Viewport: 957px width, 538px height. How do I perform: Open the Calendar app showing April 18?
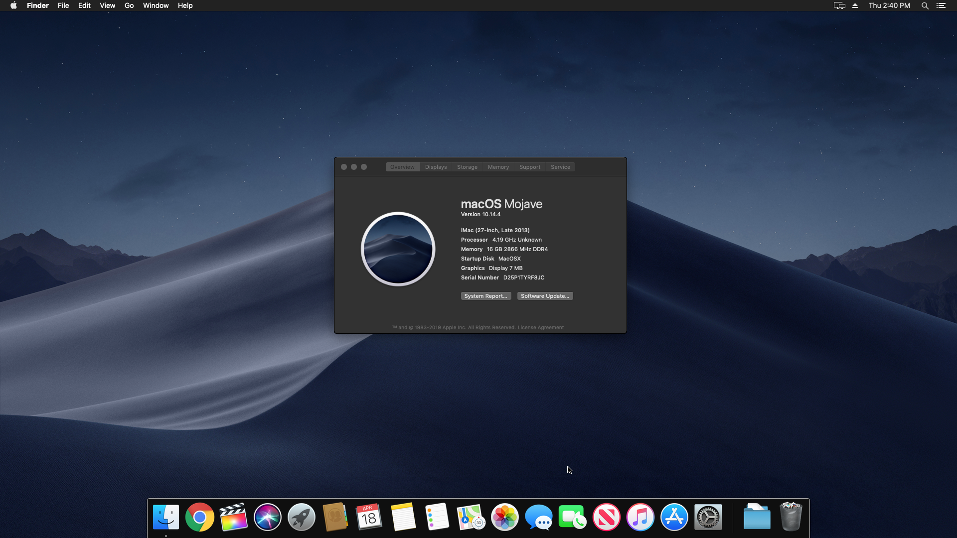(369, 517)
